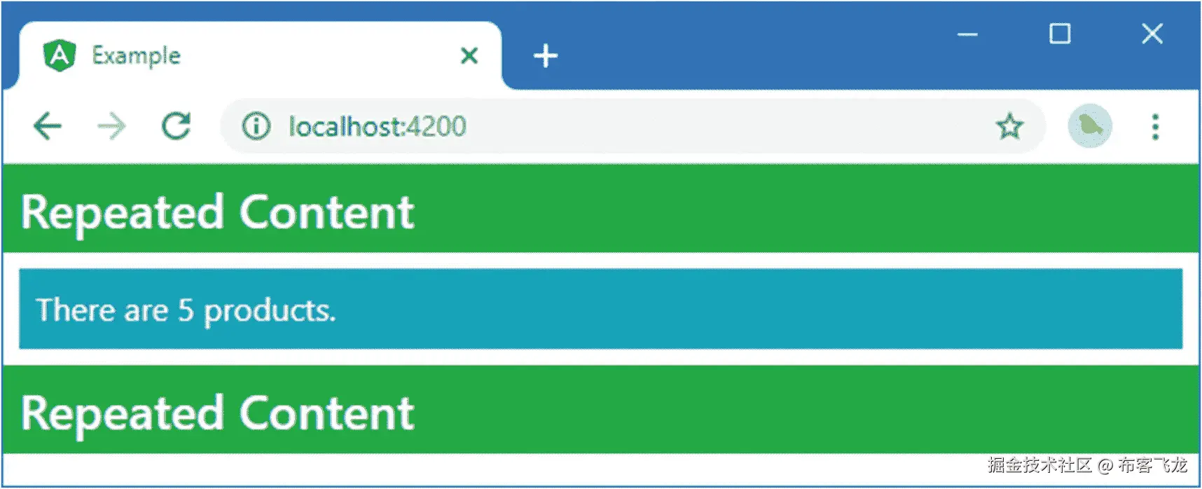The width and height of the screenshot is (1202, 489).
Task: Close the Example tab
Action: pyautogui.click(x=469, y=55)
